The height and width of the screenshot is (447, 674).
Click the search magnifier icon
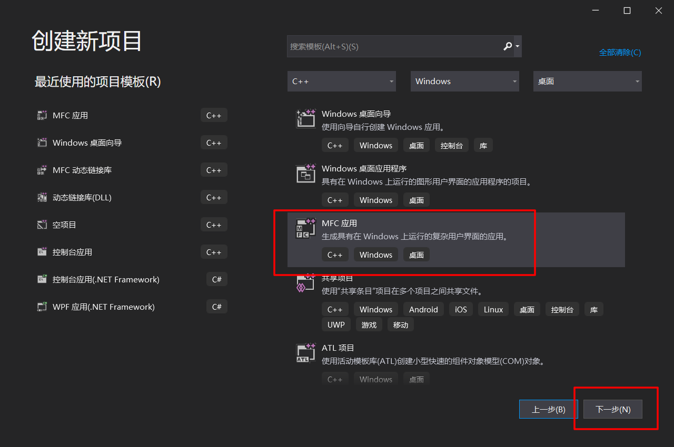507,46
